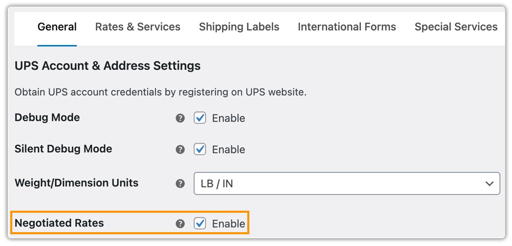Click the help icon beside Debug Mode

[x=180, y=118]
